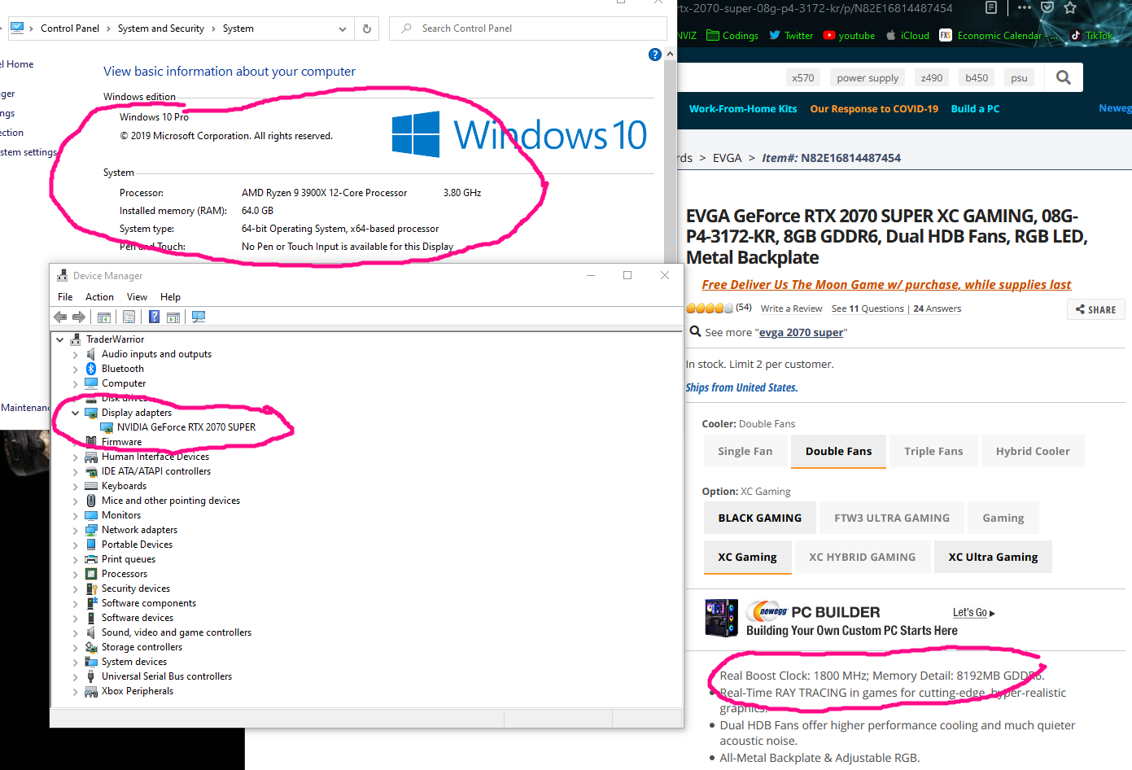Choose the FTW3 ULTRA GAMING option
The width and height of the screenshot is (1132, 770).
pyautogui.click(x=892, y=518)
